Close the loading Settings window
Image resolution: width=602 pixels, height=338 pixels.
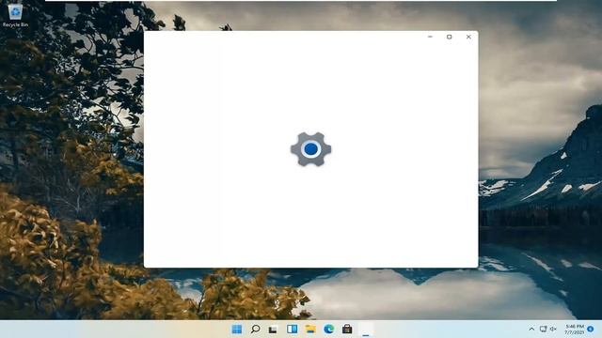click(468, 37)
